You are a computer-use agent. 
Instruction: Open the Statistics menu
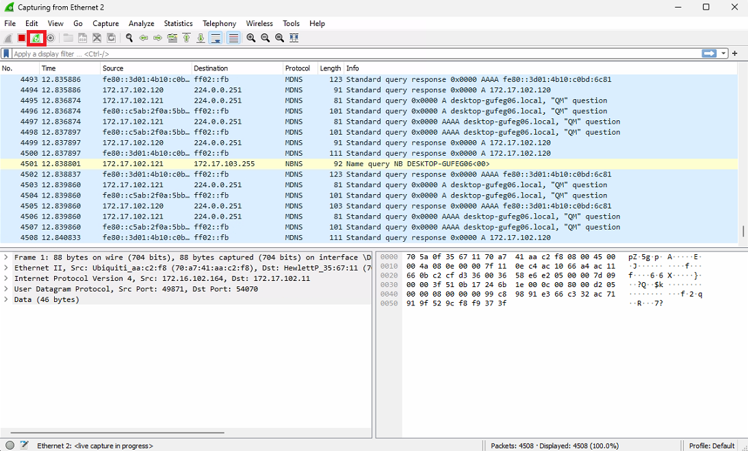coord(178,23)
